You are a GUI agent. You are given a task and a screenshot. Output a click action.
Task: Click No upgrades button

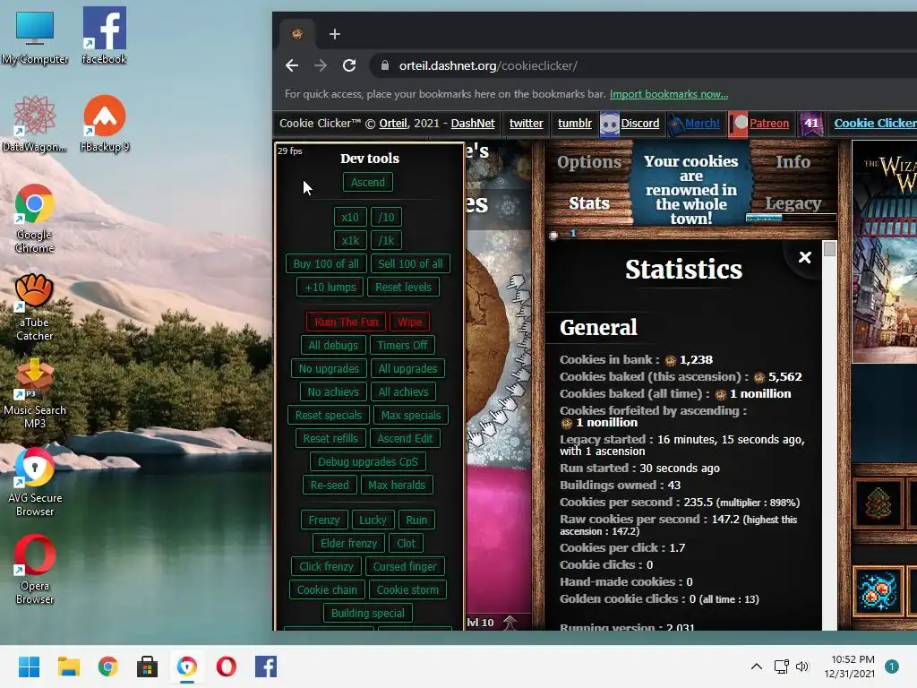click(329, 368)
